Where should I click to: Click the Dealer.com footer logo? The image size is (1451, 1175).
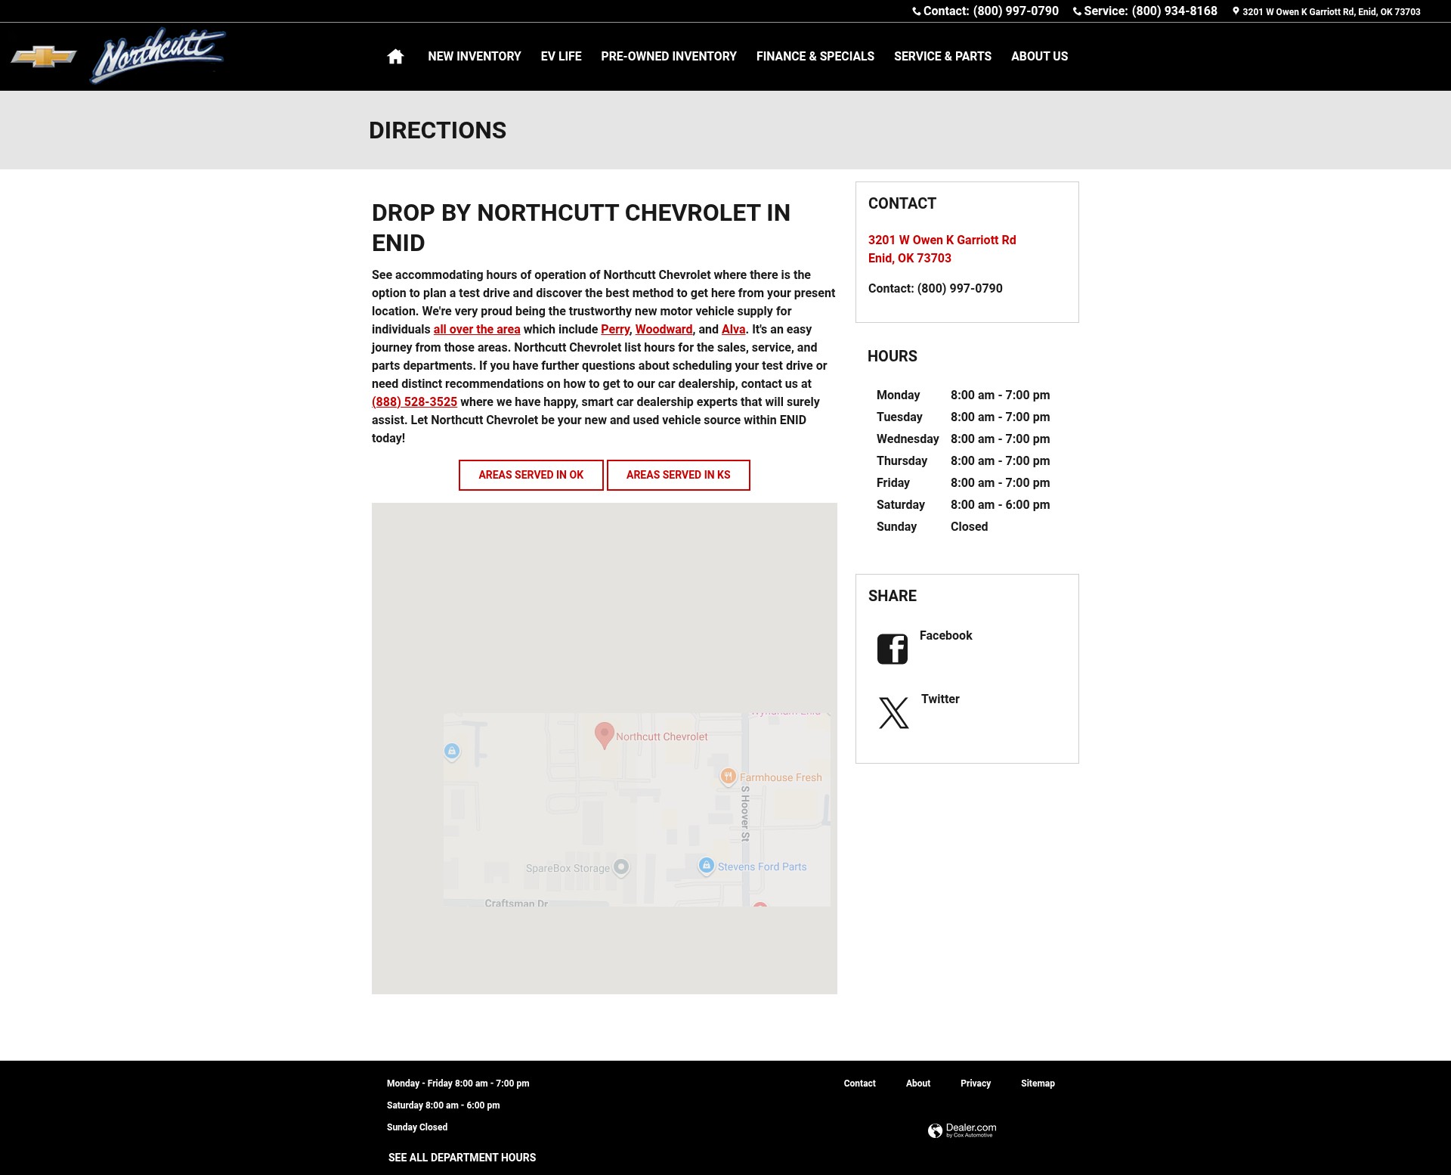pyautogui.click(x=962, y=1130)
